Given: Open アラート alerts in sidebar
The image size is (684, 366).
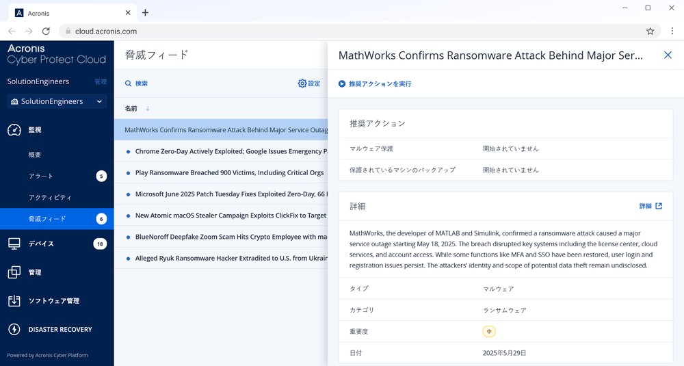Looking at the screenshot, I should pyautogui.click(x=41, y=177).
